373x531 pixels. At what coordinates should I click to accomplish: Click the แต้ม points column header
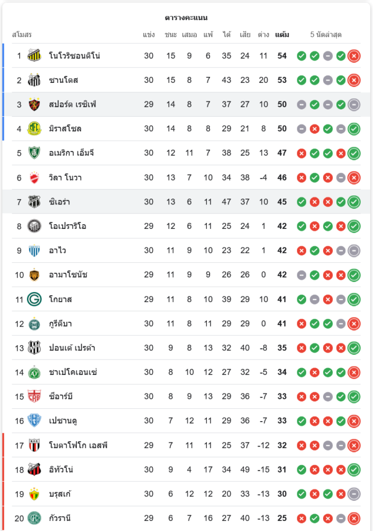(282, 35)
